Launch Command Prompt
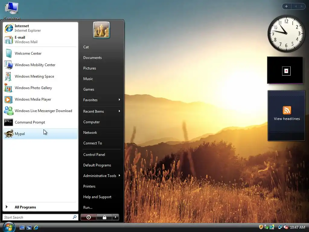 [40, 122]
